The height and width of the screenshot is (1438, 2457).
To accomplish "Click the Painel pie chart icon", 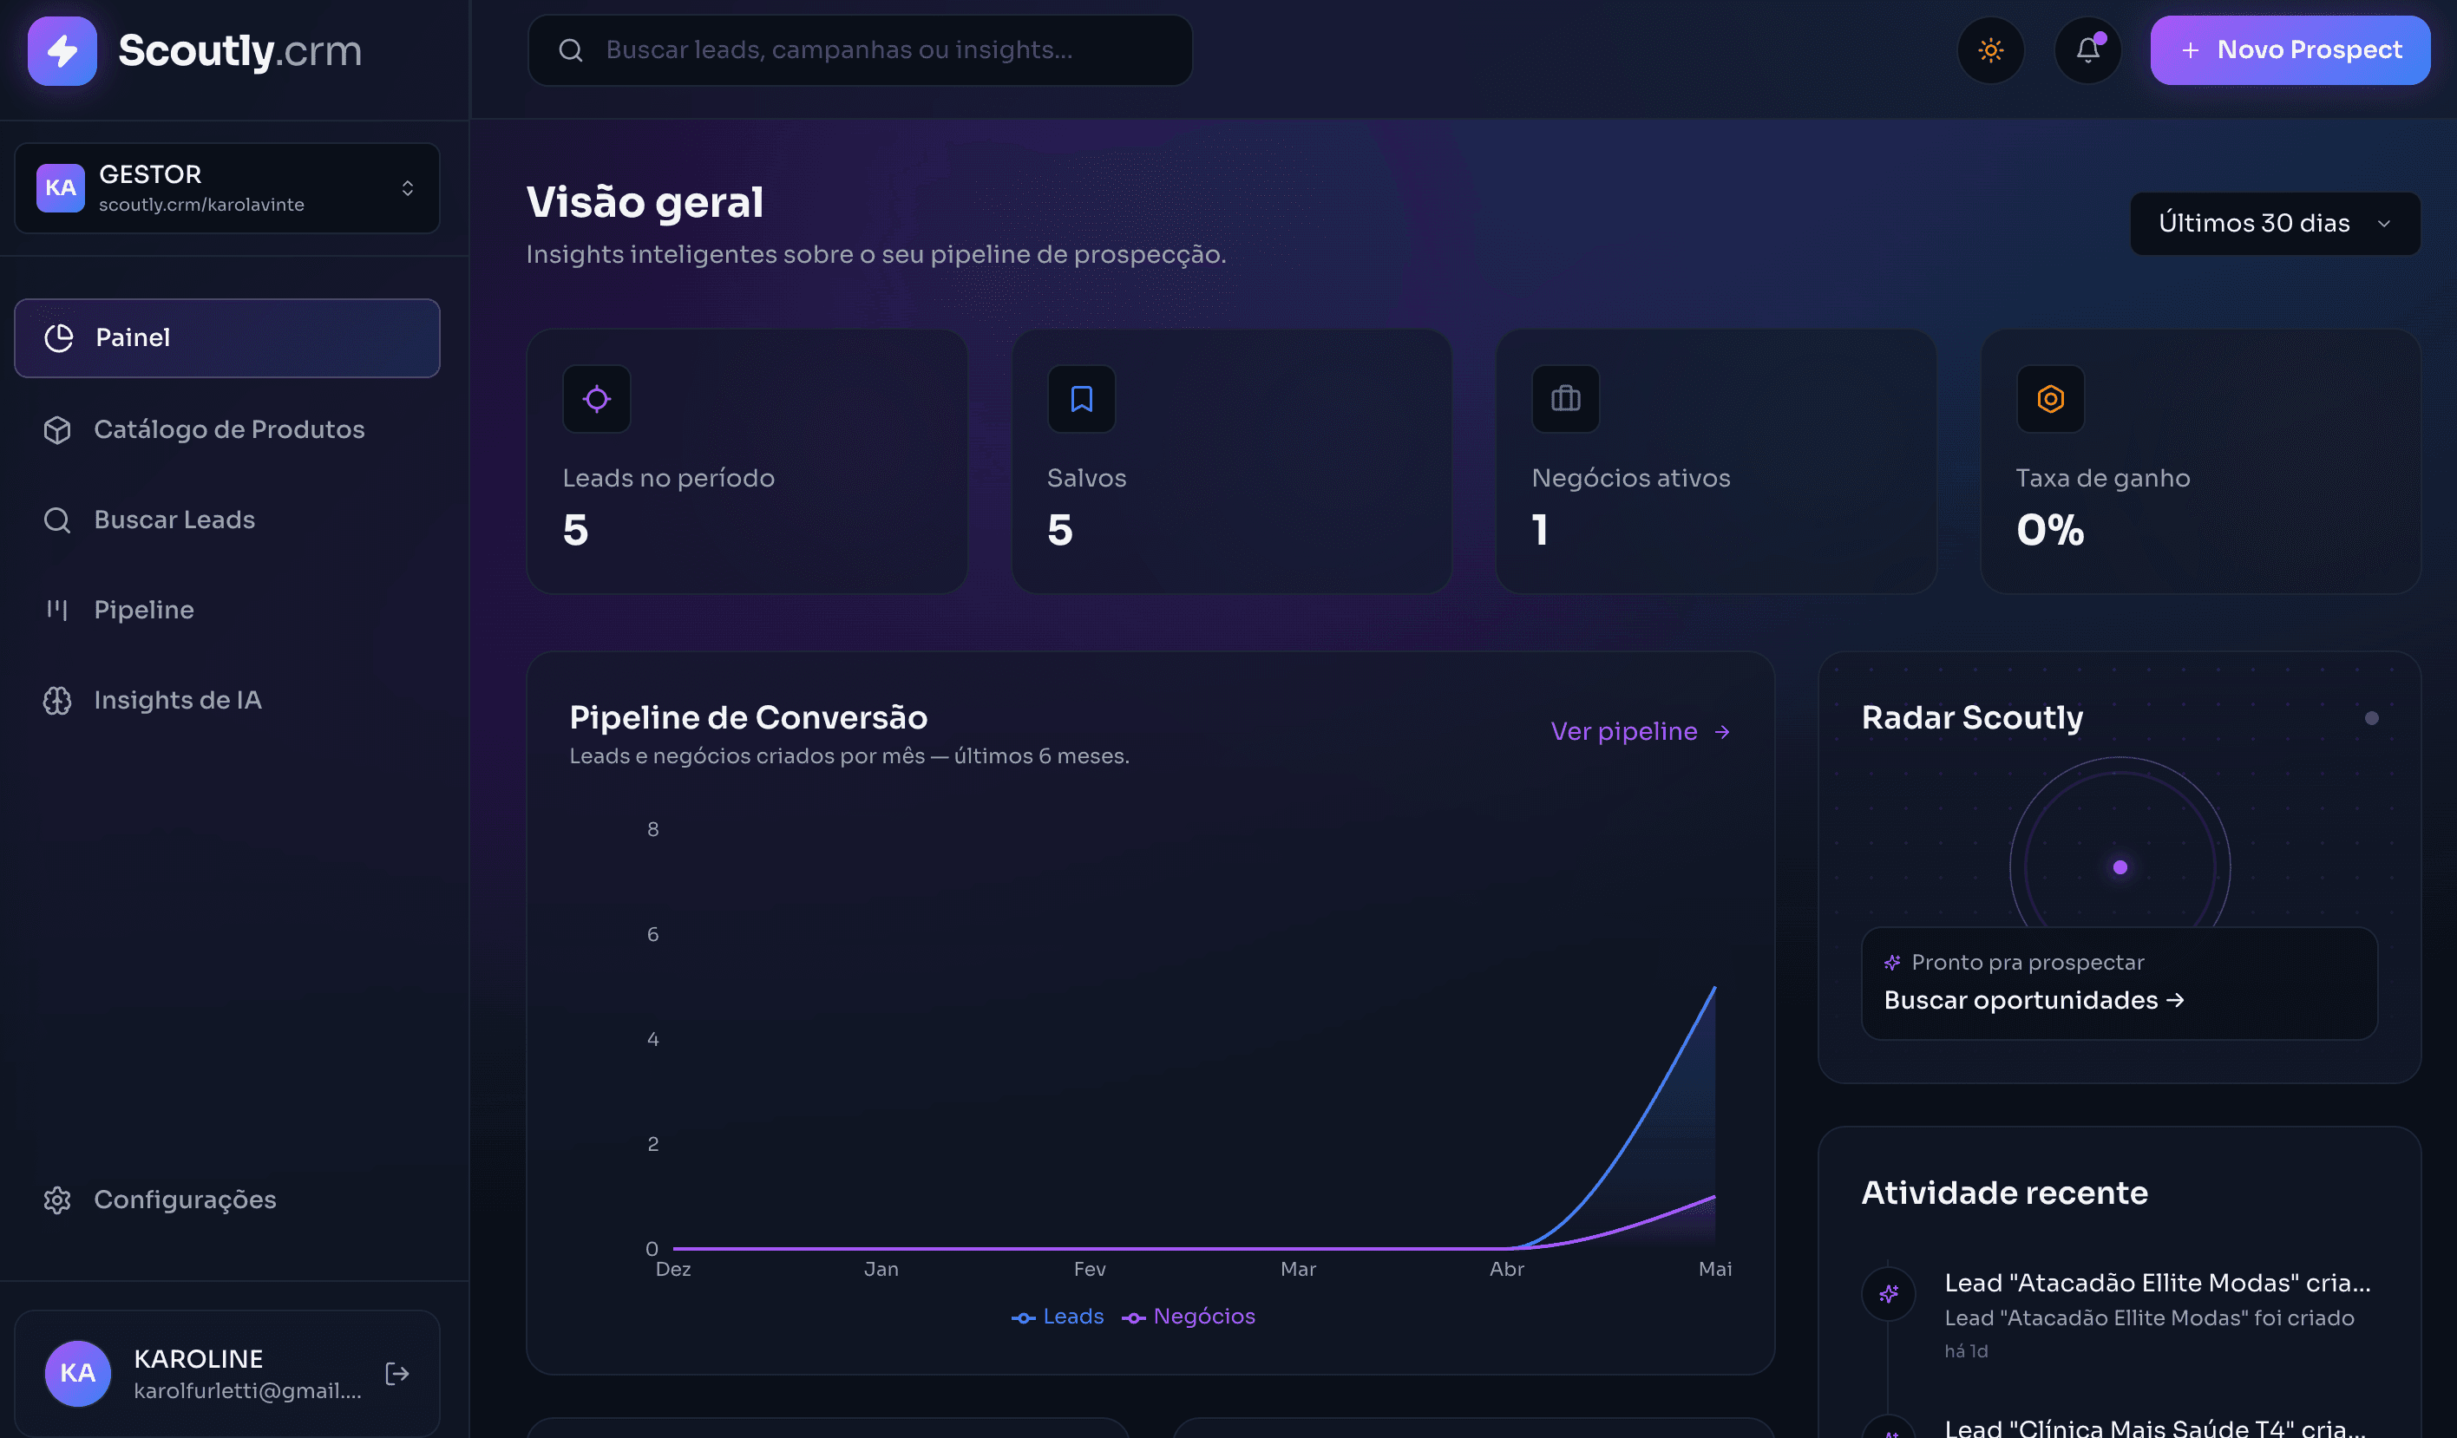I will click(58, 337).
